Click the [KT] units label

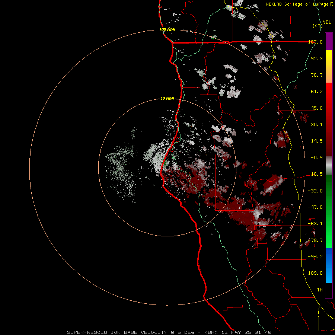coord(318,26)
